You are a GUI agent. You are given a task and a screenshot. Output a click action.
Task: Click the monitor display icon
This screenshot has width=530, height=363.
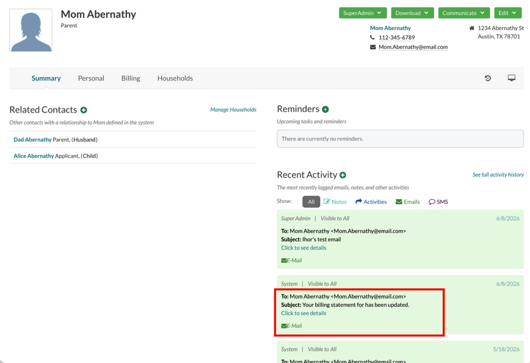[x=512, y=78]
